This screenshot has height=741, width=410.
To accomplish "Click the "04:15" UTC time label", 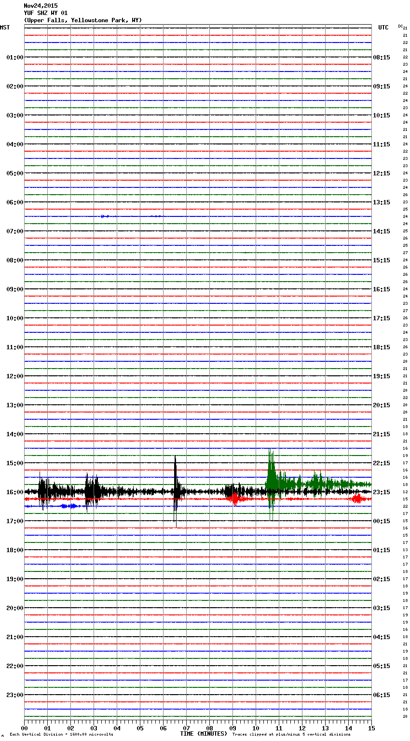I will tap(382, 637).
